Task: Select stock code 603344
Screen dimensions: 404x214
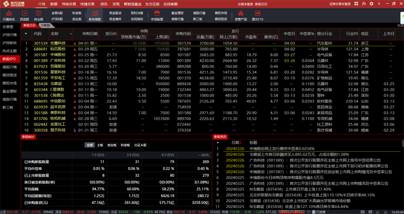Action: 40,90
